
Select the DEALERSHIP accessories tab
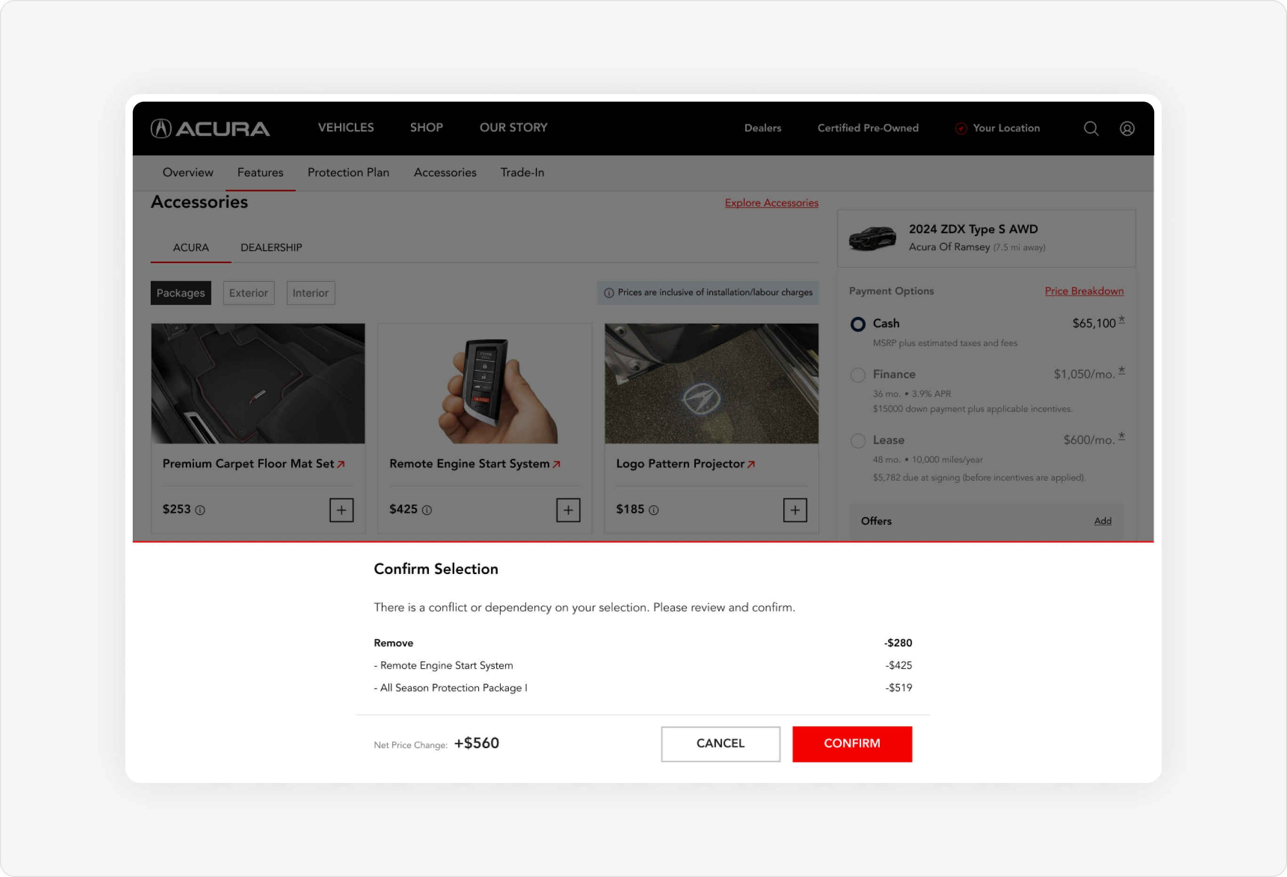[x=271, y=248]
